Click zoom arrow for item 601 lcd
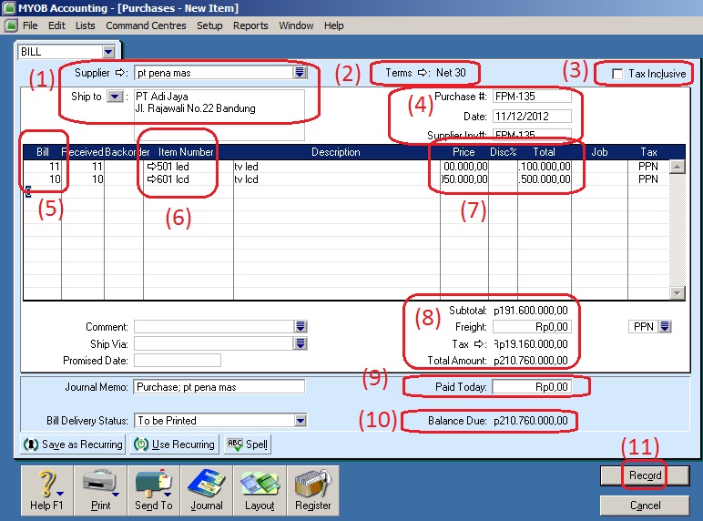 tap(151, 179)
